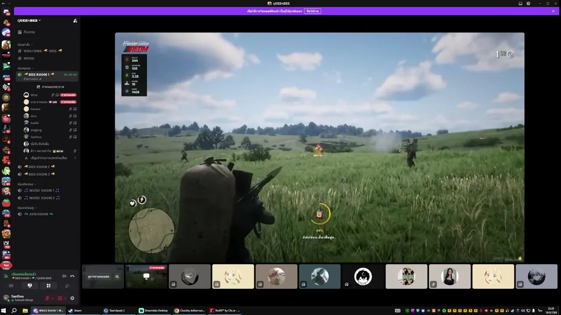Viewport: 561px width, 315px height.
Task: Open headphone output options arrow
Action: pos(65,298)
